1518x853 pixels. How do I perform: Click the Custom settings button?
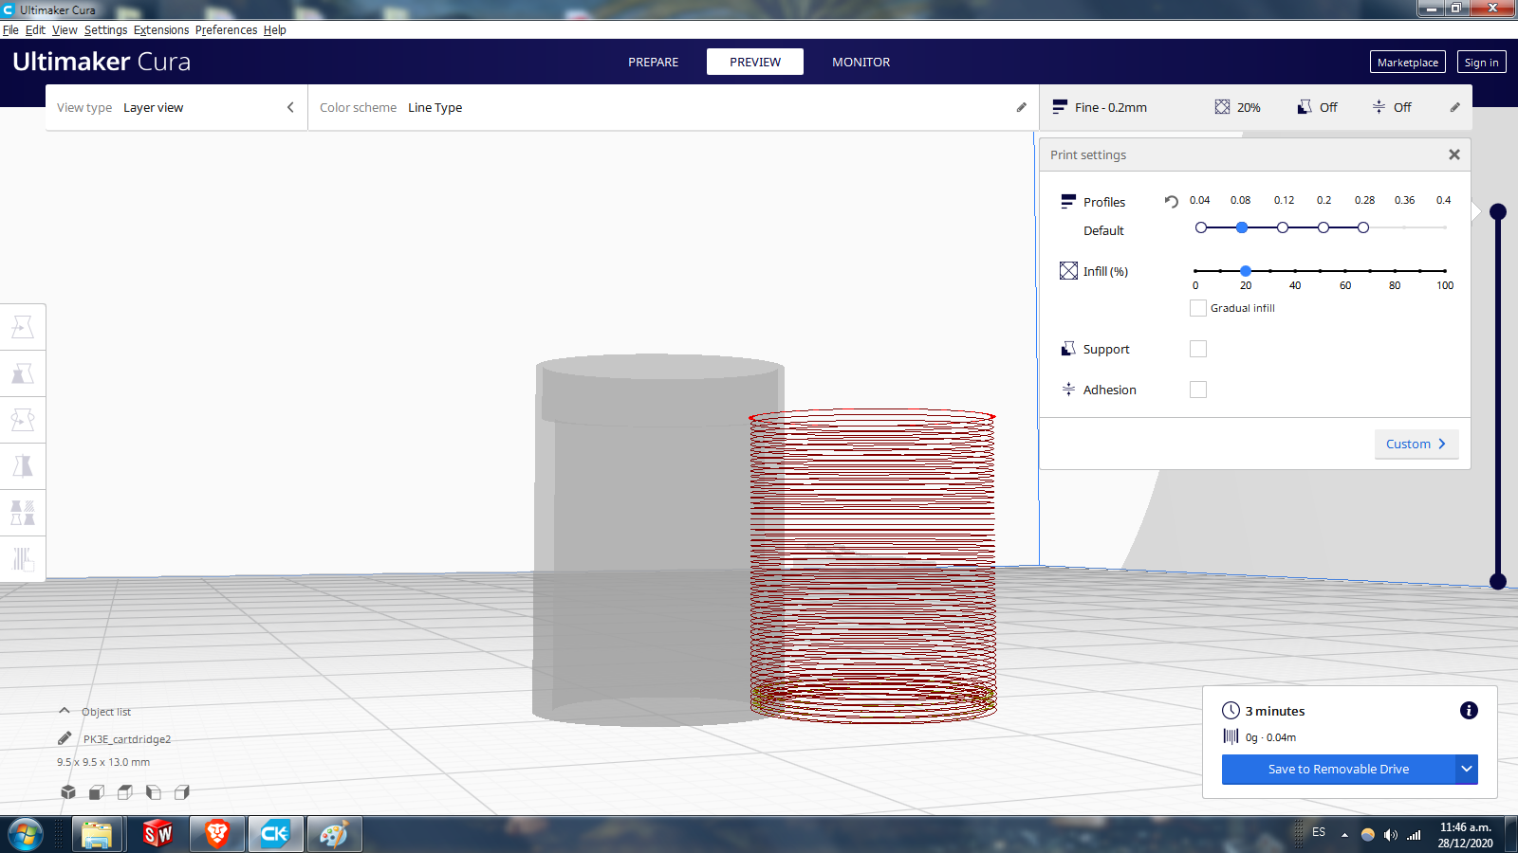[x=1416, y=444]
